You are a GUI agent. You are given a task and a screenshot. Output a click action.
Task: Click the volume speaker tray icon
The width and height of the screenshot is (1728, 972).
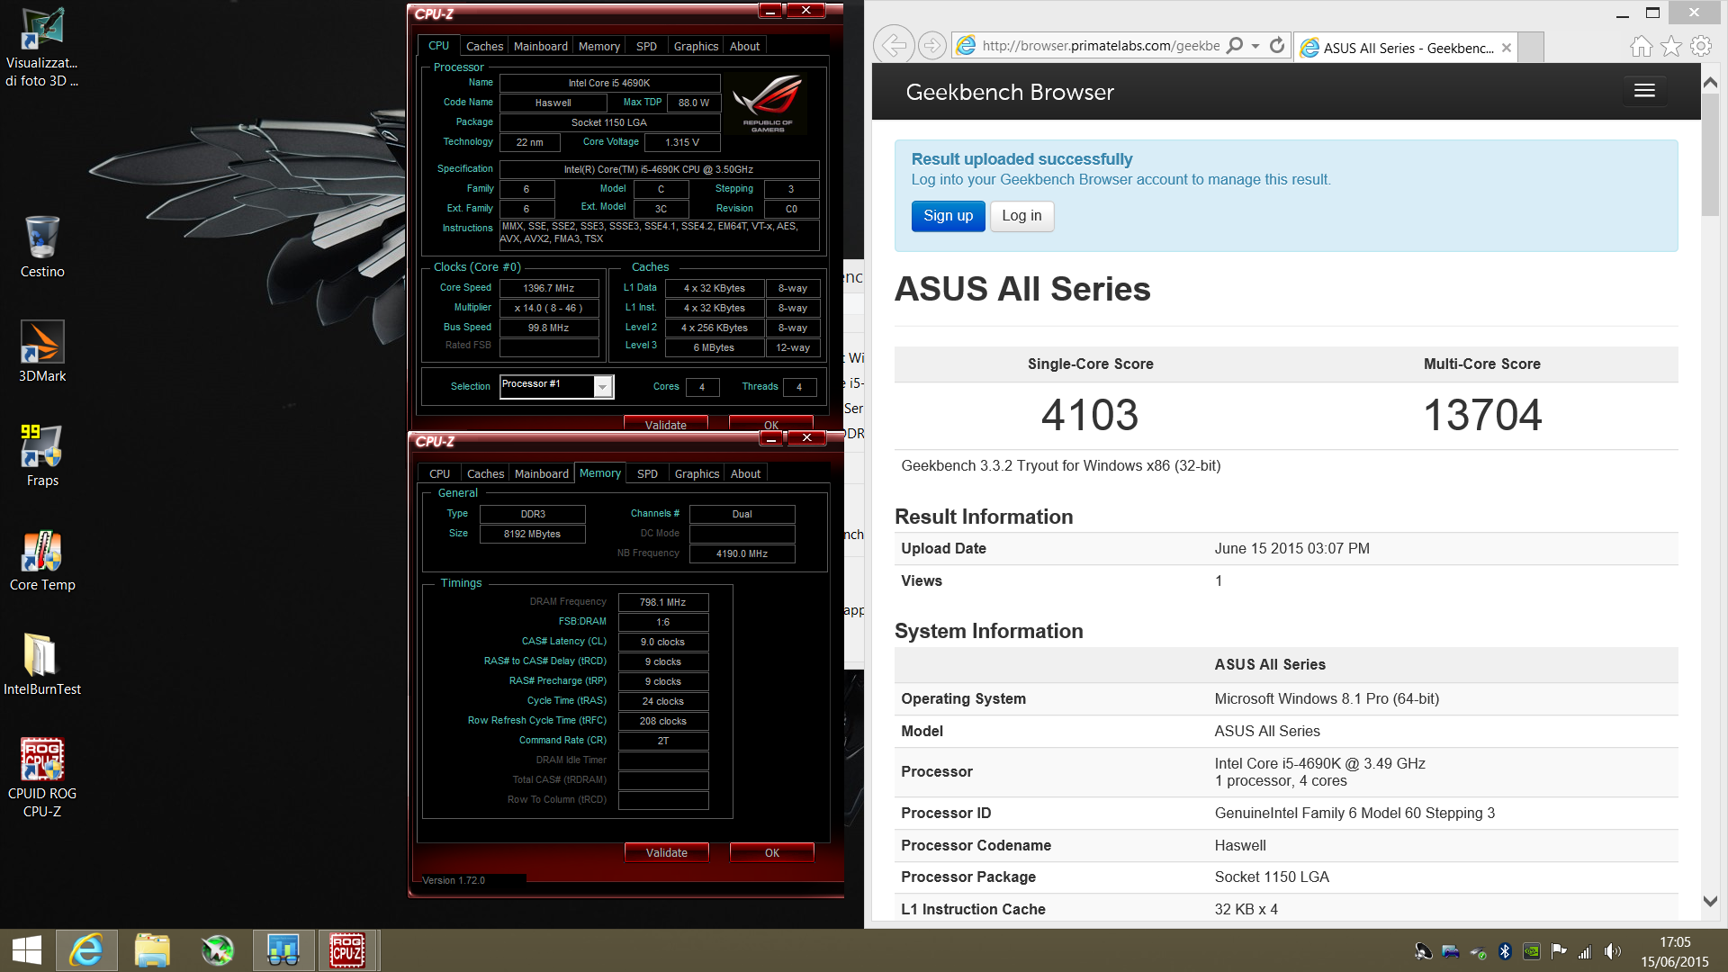1612,951
